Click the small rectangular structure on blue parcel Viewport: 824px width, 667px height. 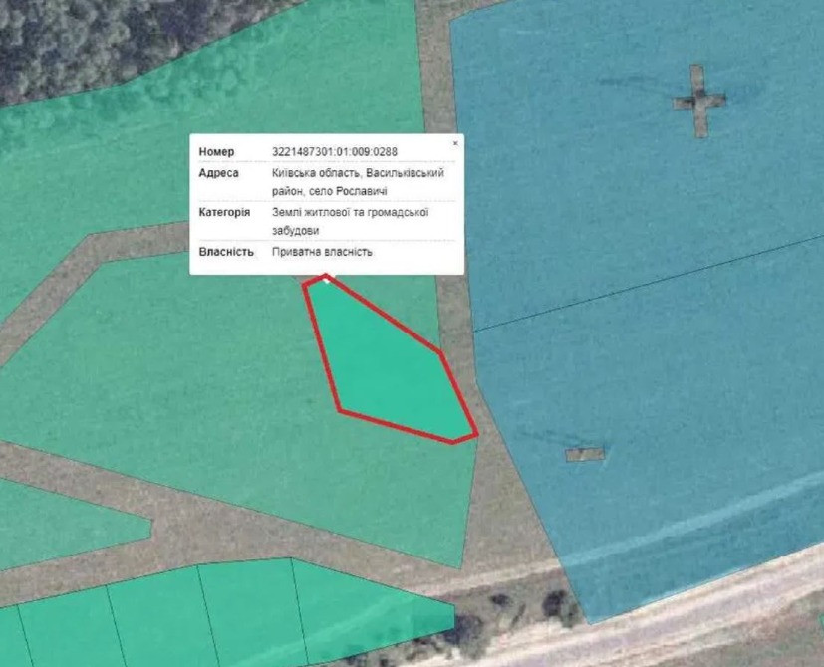click(x=585, y=455)
